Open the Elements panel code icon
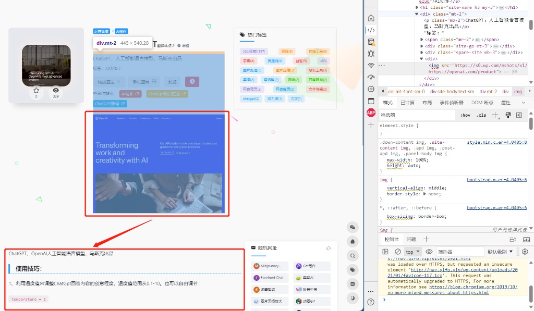The image size is (534, 311). coord(371,30)
